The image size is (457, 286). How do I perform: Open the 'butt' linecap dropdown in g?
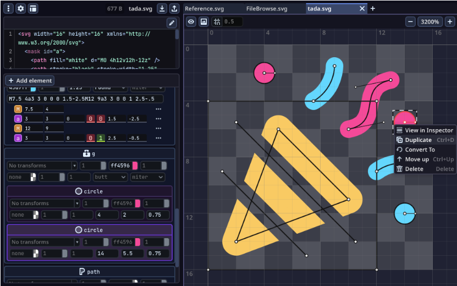click(110, 177)
